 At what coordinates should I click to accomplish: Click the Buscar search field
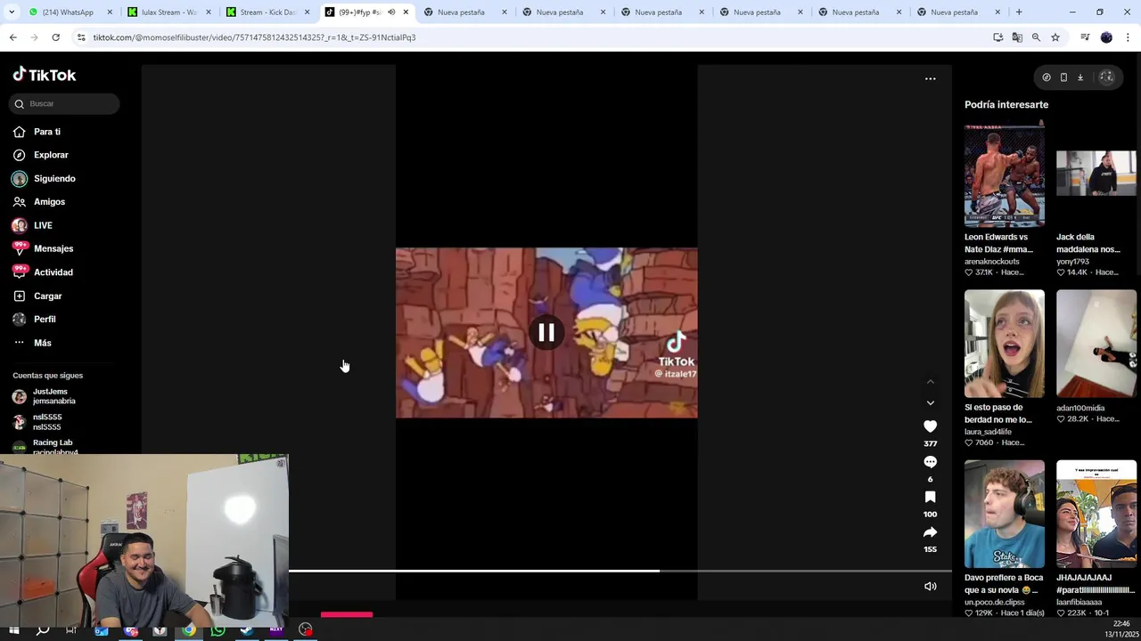click(x=64, y=103)
